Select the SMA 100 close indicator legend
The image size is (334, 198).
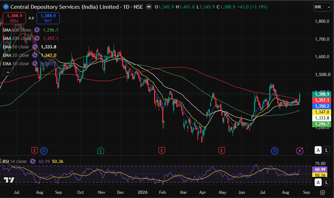17,30
